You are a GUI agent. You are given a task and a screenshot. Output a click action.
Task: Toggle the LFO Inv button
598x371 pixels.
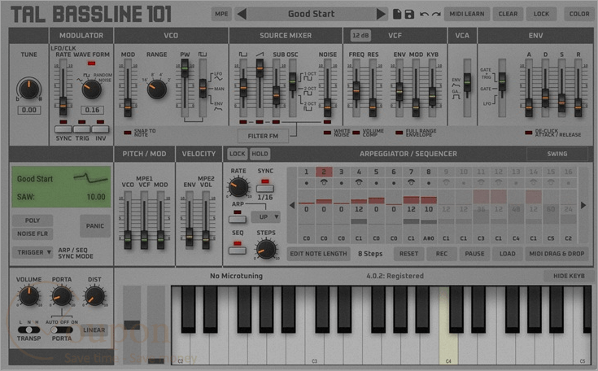pyautogui.click(x=100, y=129)
